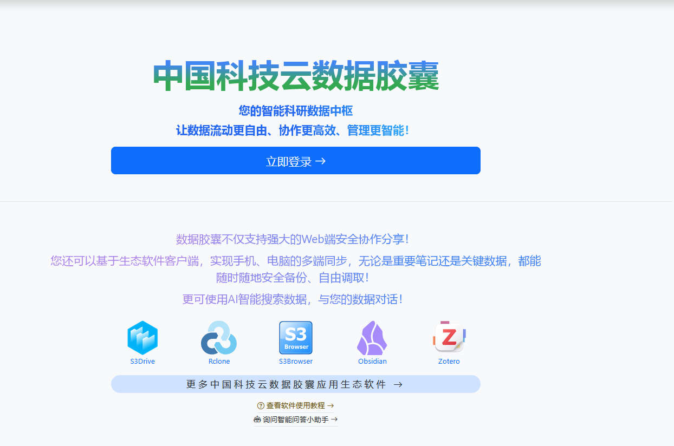Click the 数据胶囊不仅支持强大的Web端 sentence

coord(293,239)
